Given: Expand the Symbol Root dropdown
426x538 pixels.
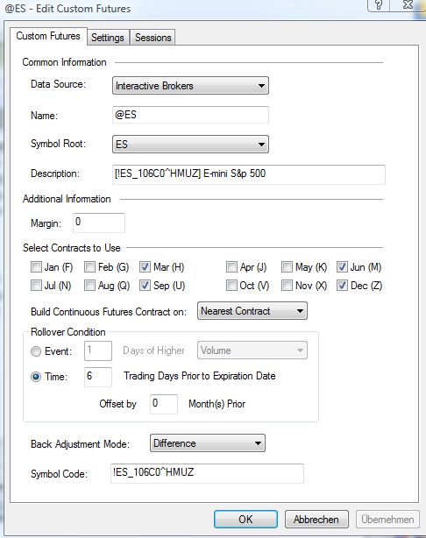Looking at the screenshot, I should pos(190,144).
